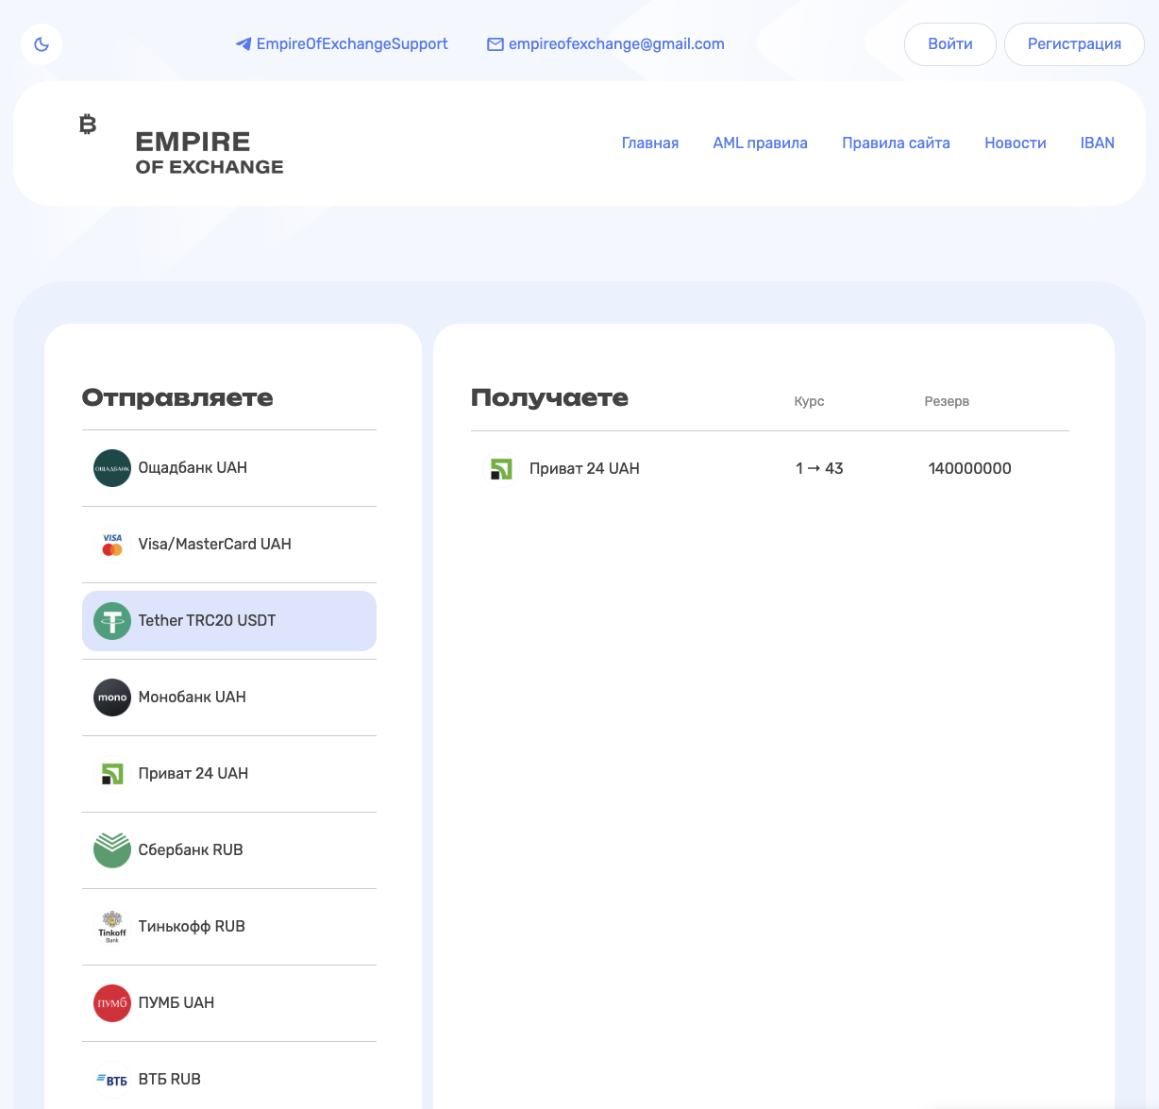Click the Oschadbank green logo icon

pos(112,468)
